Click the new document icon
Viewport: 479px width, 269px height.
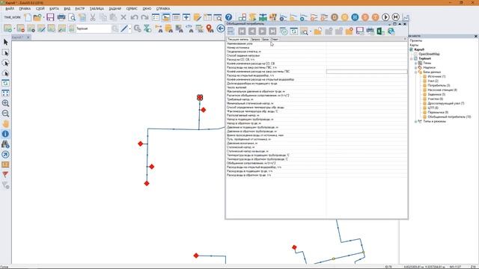point(28,17)
